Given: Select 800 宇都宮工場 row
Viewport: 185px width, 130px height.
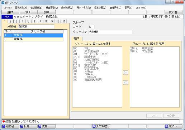Looking at the screenshot, I should tap(97, 68).
